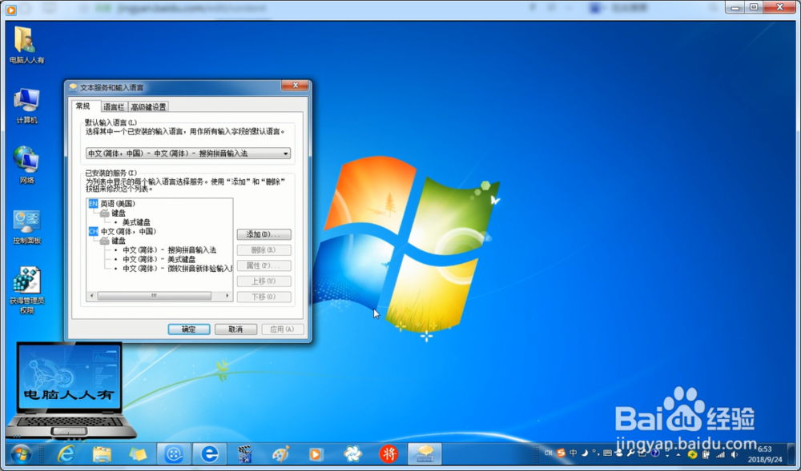
Task: Click the Show desktop strip beside the clock
Action: (791, 453)
